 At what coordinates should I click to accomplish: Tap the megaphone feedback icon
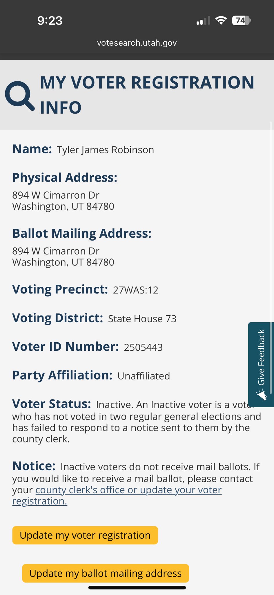pos(261,395)
